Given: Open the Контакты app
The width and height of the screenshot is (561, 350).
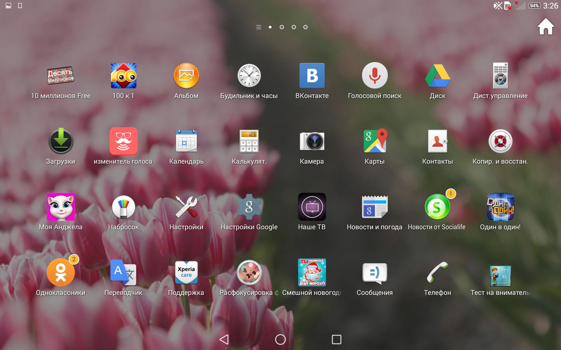Looking at the screenshot, I should tap(437, 141).
